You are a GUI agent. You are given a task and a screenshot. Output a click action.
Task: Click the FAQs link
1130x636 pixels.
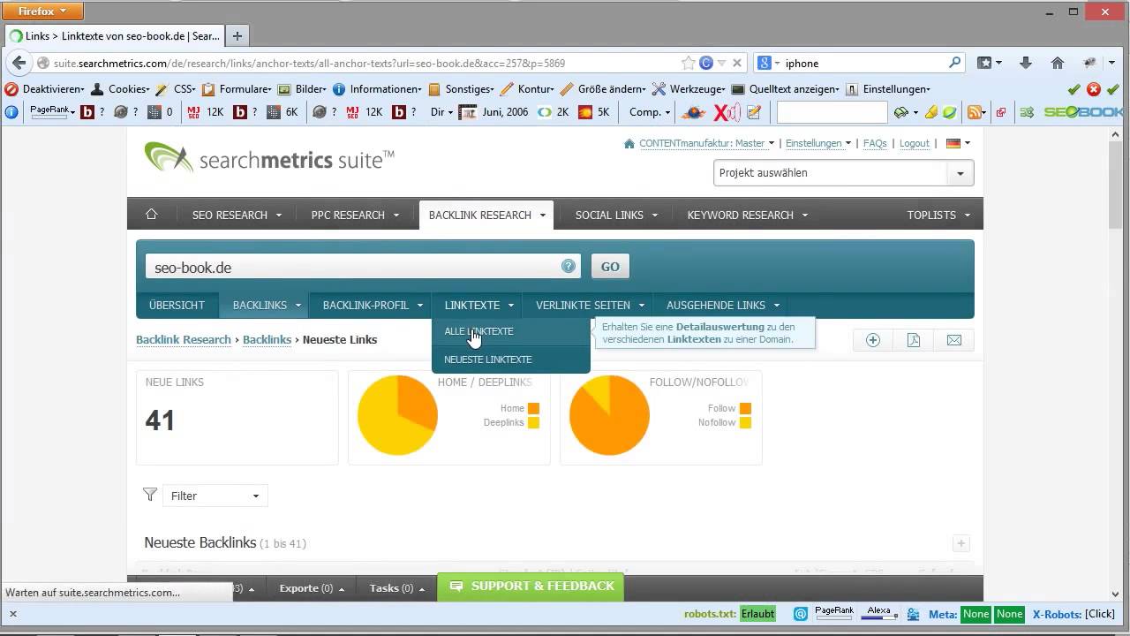[x=875, y=143]
